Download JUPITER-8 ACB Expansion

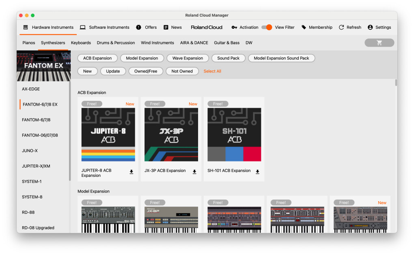coord(132,172)
